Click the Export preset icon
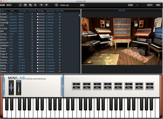This screenshot has height=119, width=163. coord(46,5)
